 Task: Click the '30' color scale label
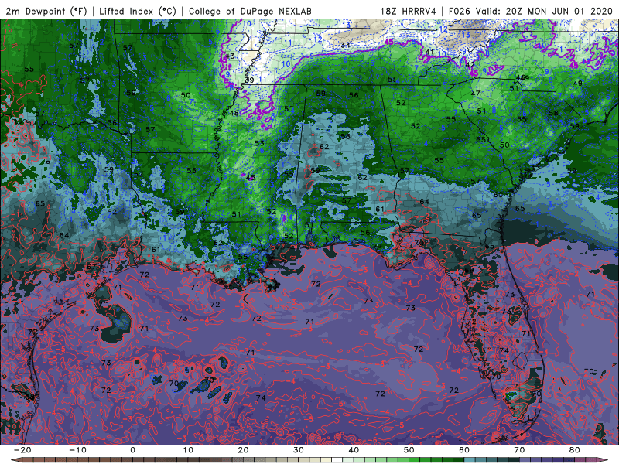tap(299, 450)
